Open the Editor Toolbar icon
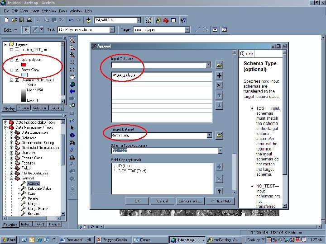Screen dimensions: 326x244 [149, 20]
